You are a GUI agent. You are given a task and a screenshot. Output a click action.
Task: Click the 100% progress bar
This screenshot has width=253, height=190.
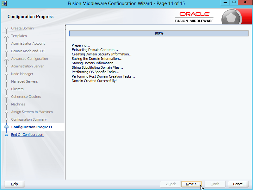pos(159,33)
